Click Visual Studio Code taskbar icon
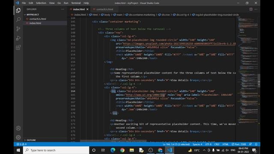The height and width of the screenshot is (154, 274). tap(170, 150)
